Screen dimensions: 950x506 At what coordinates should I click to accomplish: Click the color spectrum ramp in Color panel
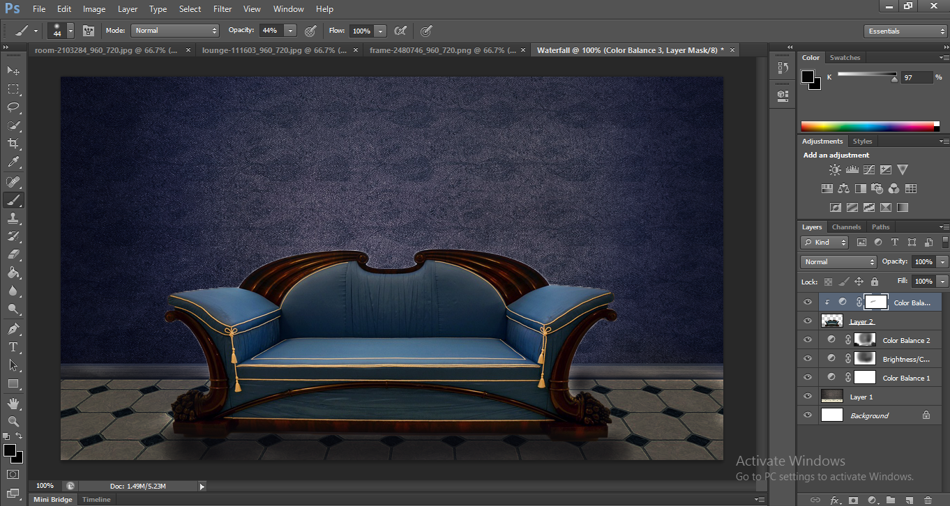coord(870,126)
